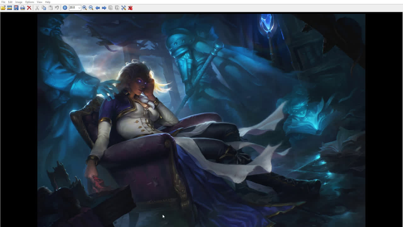Image resolution: width=403 pixels, height=227 pixels.
Task: Show image information with blue info icon
Action: click(x=65, y=8)
